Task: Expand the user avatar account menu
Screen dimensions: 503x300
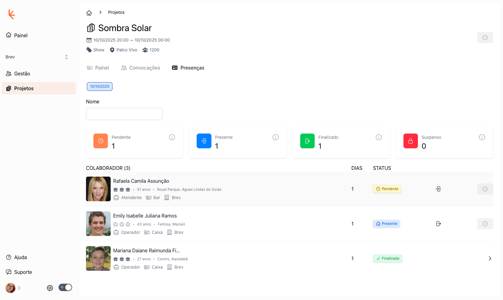Action: click(x=13, y=288)
